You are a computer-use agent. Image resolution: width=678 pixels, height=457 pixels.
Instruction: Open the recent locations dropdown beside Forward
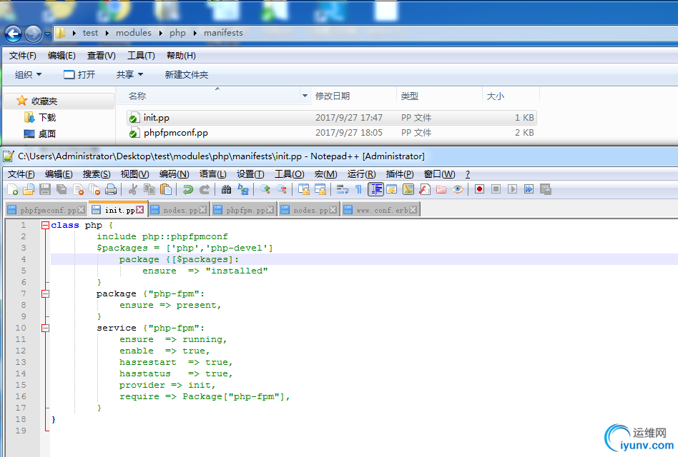48,34
